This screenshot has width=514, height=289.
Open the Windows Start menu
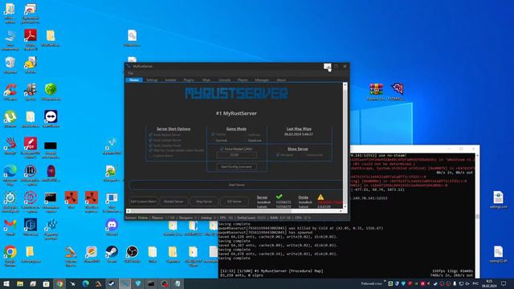(6, 283)
